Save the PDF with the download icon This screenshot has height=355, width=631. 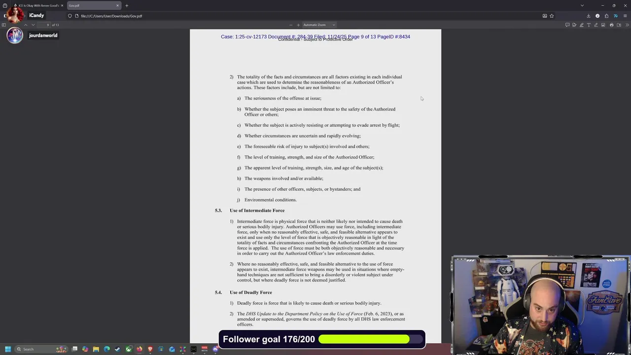click(619, 25)
